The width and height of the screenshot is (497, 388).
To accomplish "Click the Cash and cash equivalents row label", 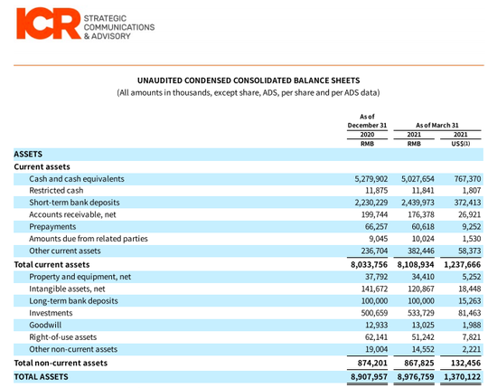I will pos(77,179).
